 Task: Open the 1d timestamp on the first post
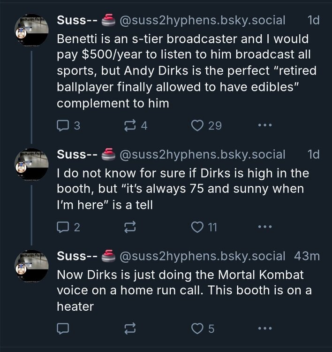[312, 20]
